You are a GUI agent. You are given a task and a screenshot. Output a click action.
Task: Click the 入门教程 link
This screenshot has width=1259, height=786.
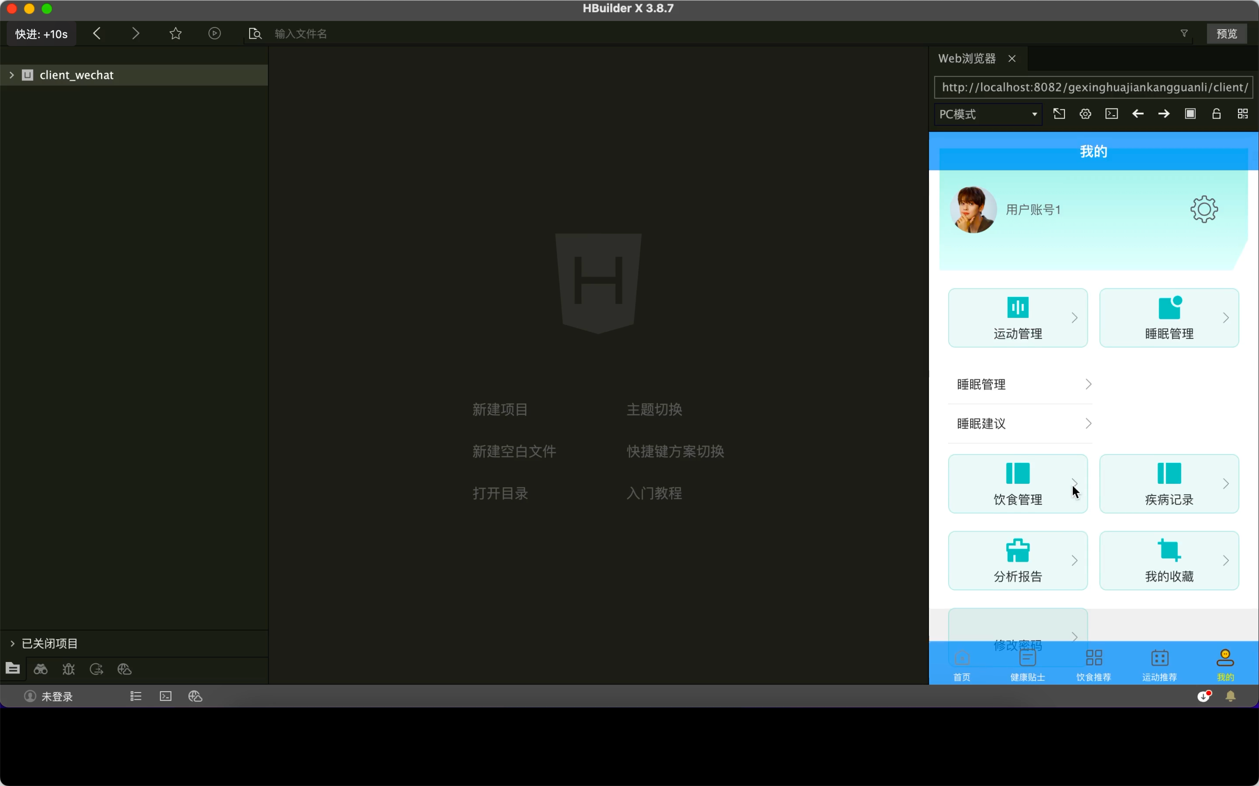click(654, 493)
